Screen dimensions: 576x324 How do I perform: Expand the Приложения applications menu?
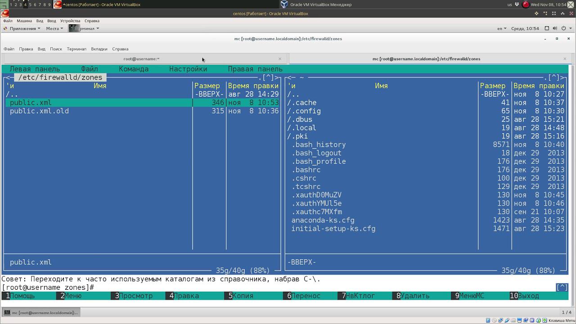coord(22,28)
